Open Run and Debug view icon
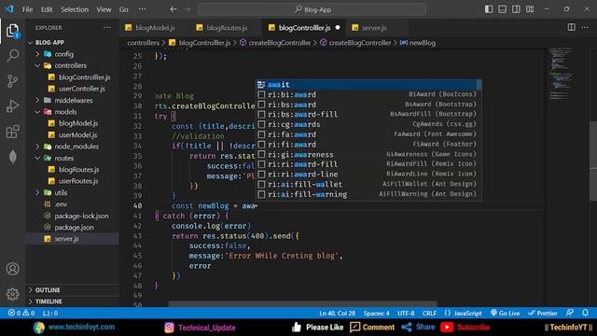Viewport: 597px width, 336px height. (x=12, y=106)
